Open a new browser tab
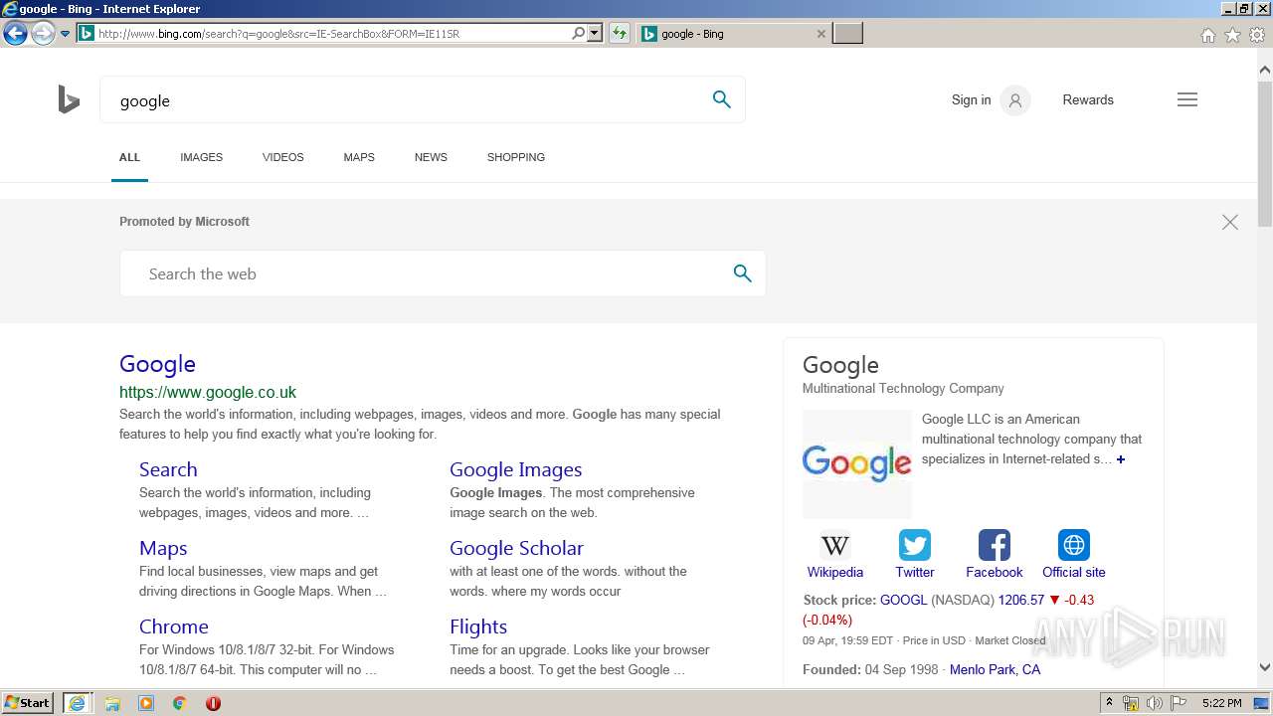Viewport: 1273px width, 716px height. [x=847, y=34]
